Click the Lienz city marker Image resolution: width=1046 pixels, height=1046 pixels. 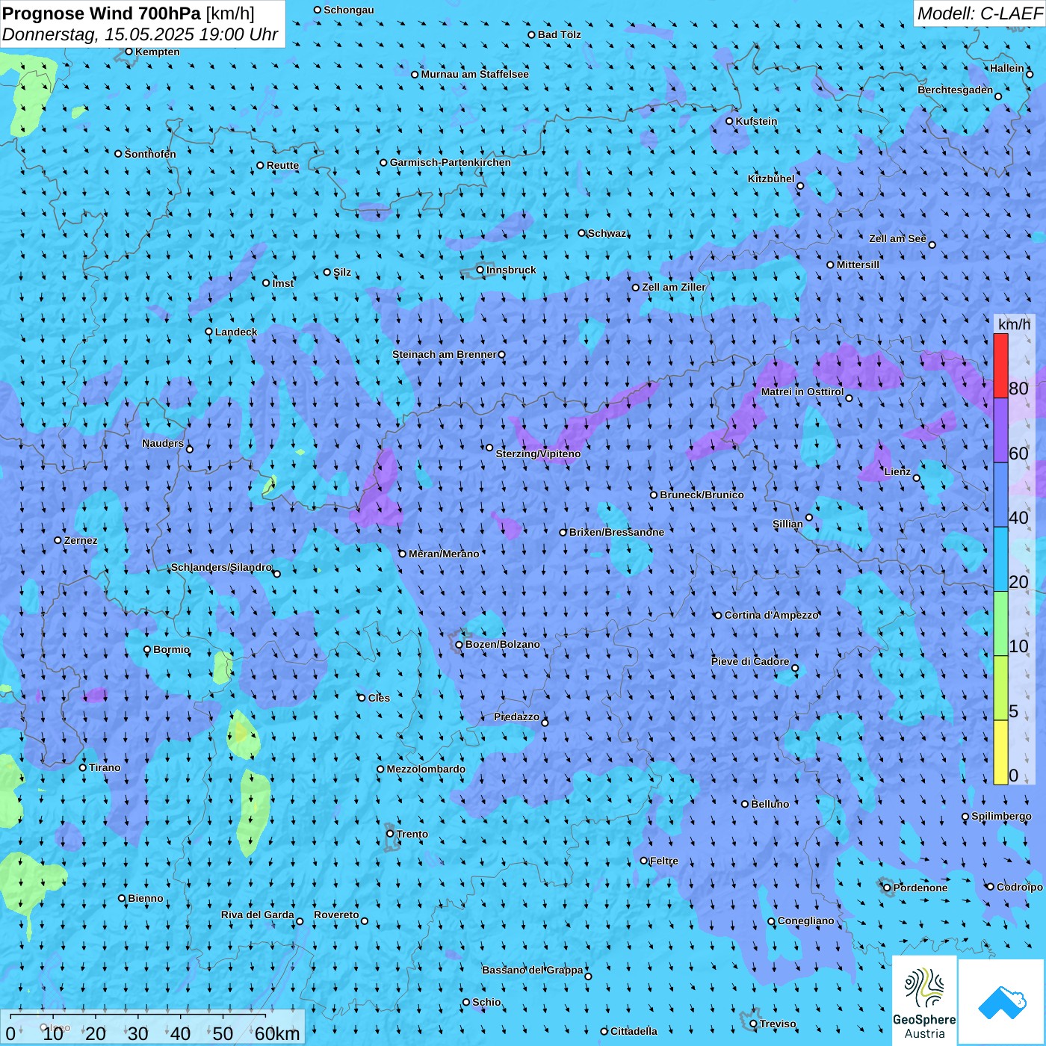click(x=917, y=478)
